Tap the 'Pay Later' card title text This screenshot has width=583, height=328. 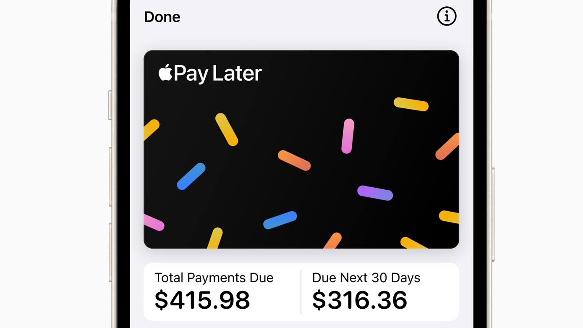pos(218,73)
